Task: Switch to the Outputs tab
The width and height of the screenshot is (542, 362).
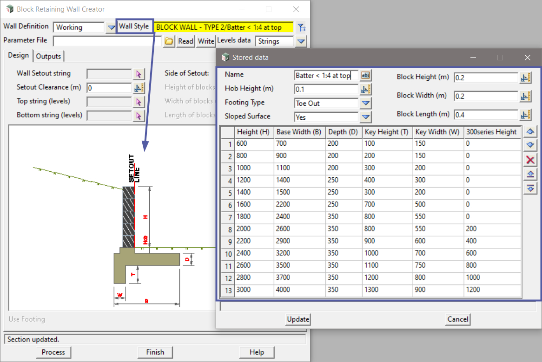Action: point(48,56)
